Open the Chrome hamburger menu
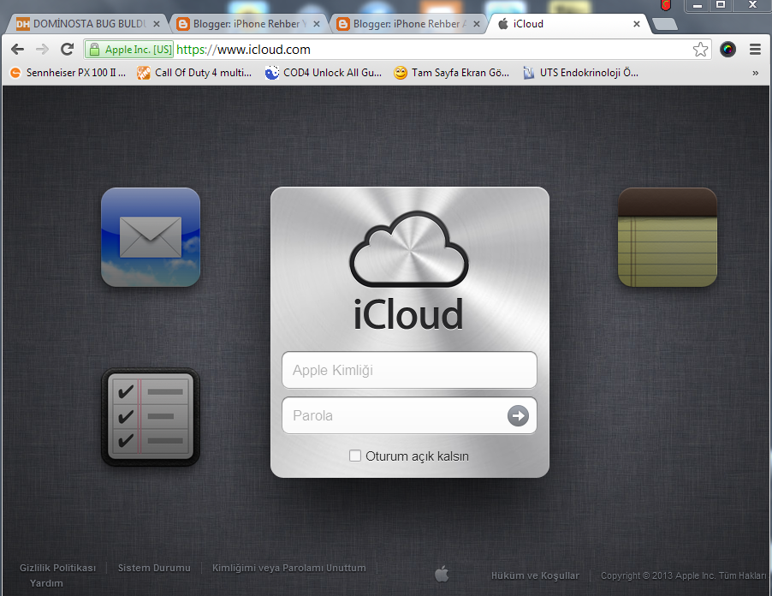Screen dimensions: 772x596 (755, 50)
